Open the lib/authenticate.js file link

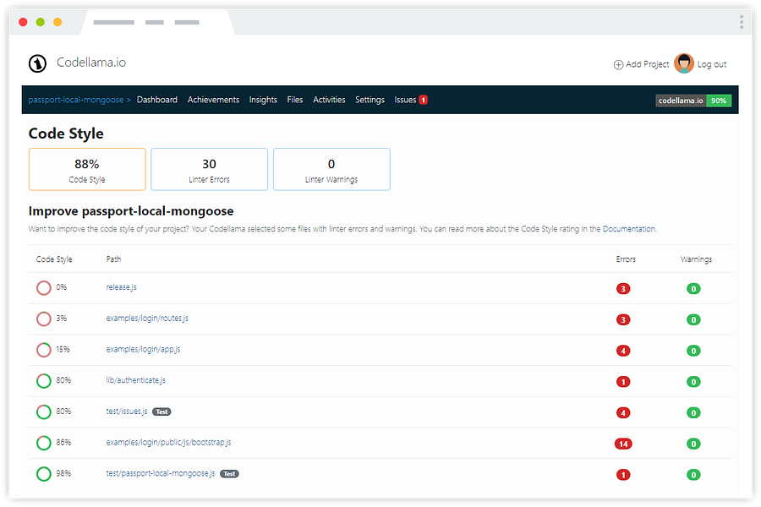pyautogui.click(x=136, y=380)
